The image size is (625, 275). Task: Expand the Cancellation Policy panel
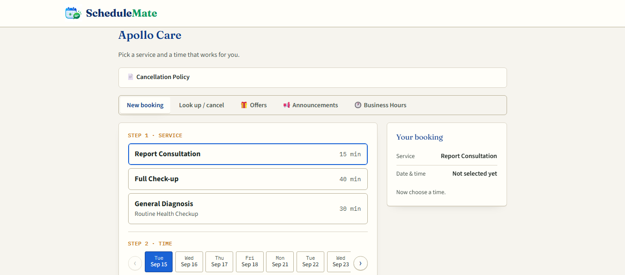313,78
